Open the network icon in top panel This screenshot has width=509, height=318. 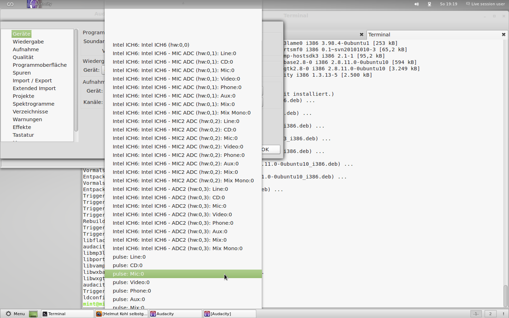pos(429,4)
